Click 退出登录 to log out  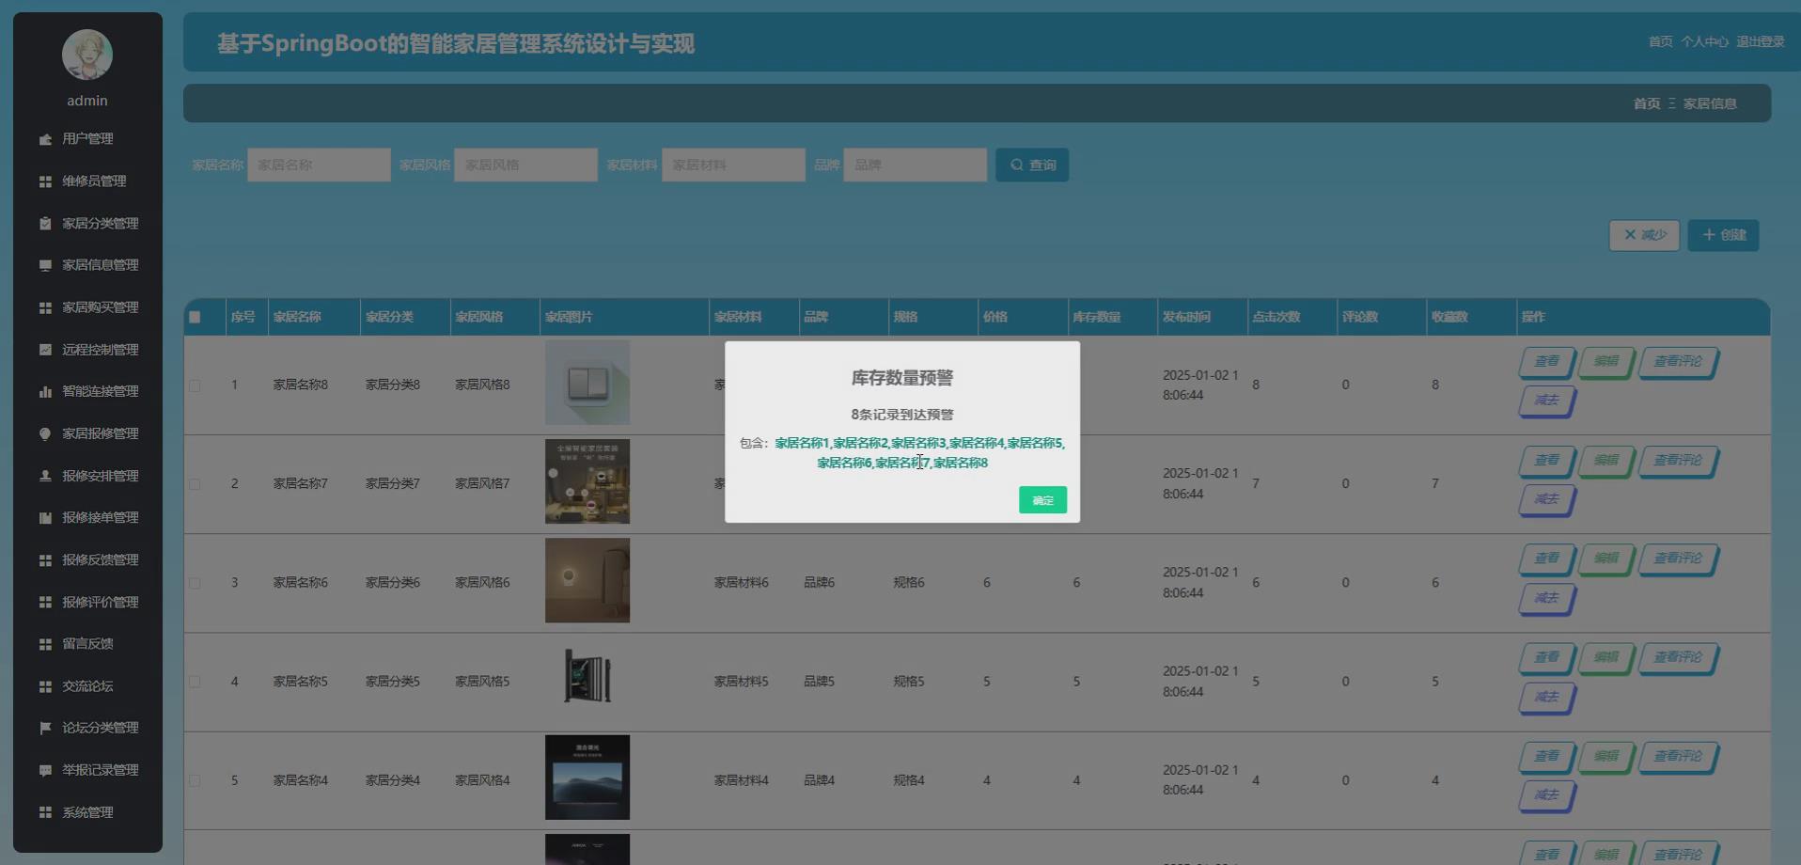click(x=1760, y=41)
